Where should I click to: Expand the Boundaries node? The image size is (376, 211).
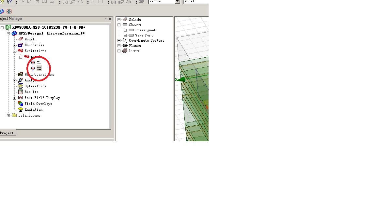point(15,45)
